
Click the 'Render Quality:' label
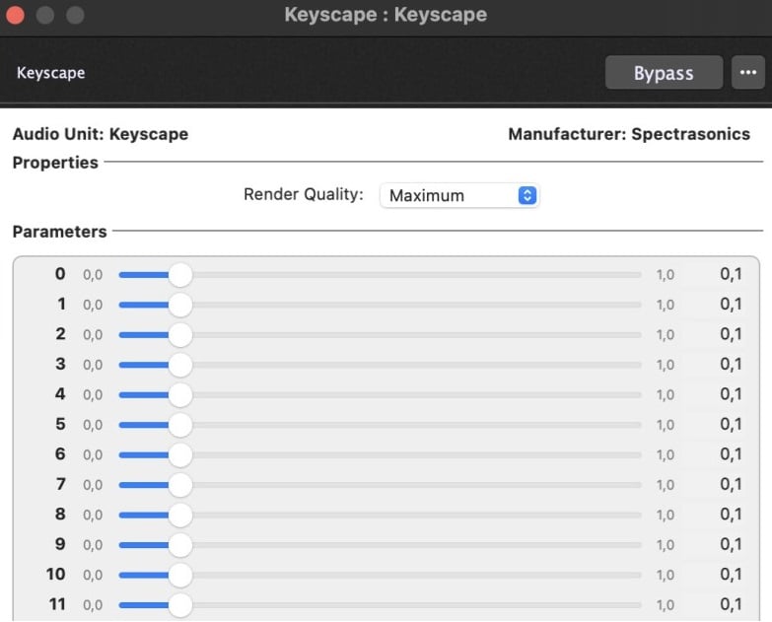tap(304, 194)
